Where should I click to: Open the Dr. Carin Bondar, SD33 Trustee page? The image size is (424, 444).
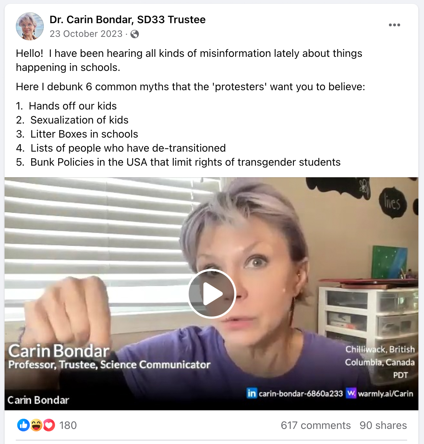(x=128, y=20)
